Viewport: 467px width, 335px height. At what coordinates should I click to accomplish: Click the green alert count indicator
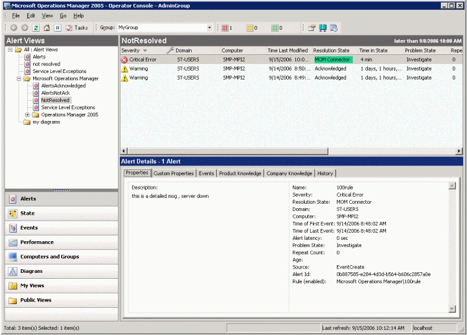click(277, 28)
